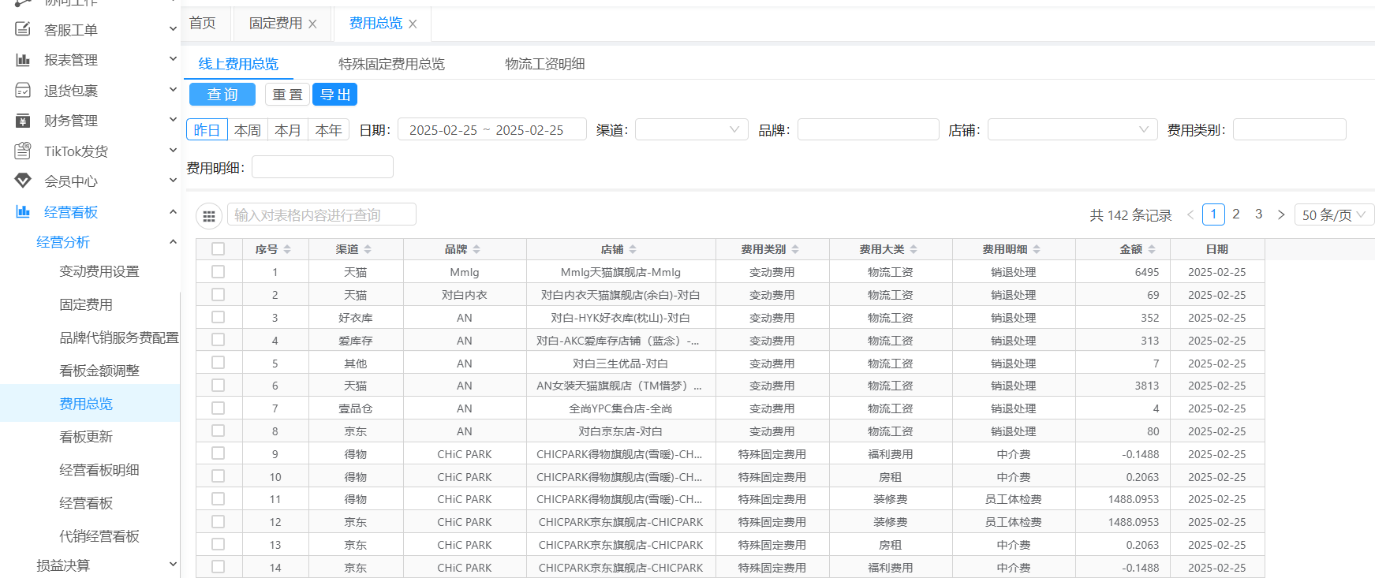
Task: Click the grid column settings icon
Action: [x=209, y=215]
